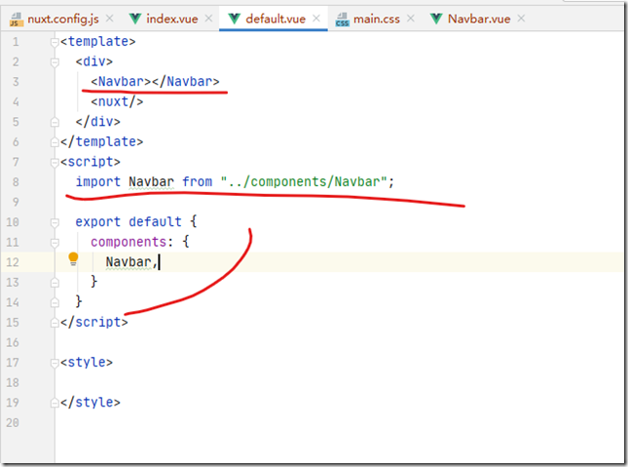Click the <nuxt/> tag on line 4

tap(117, 101)
